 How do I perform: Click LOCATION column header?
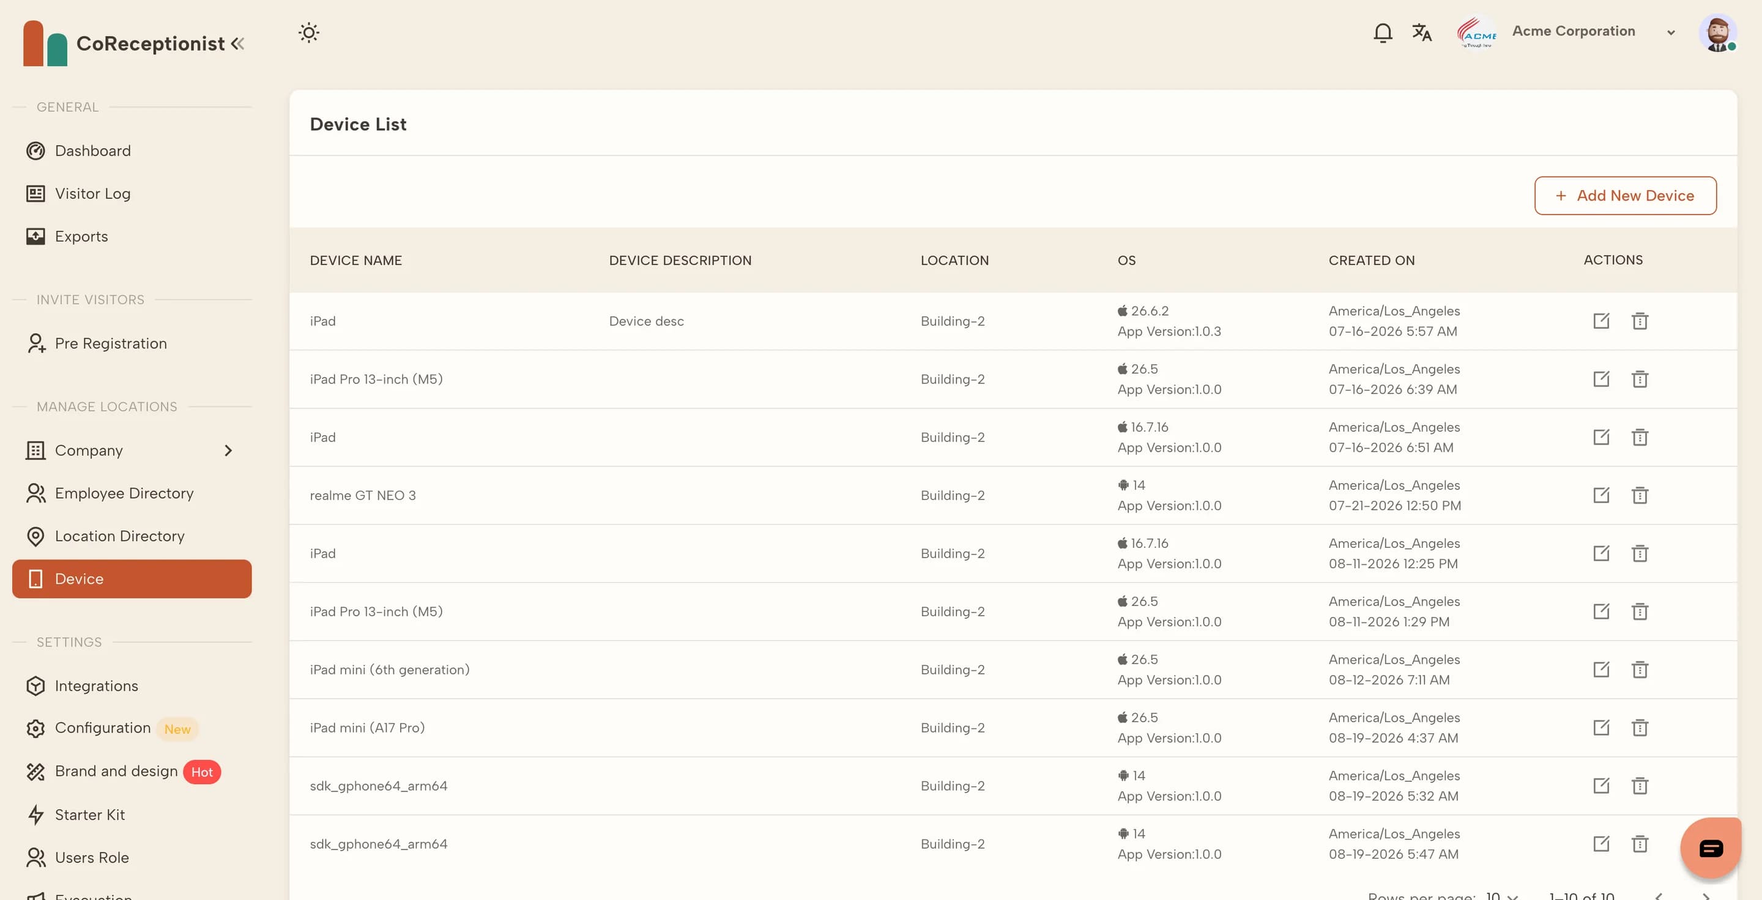[x=954, y=260]
